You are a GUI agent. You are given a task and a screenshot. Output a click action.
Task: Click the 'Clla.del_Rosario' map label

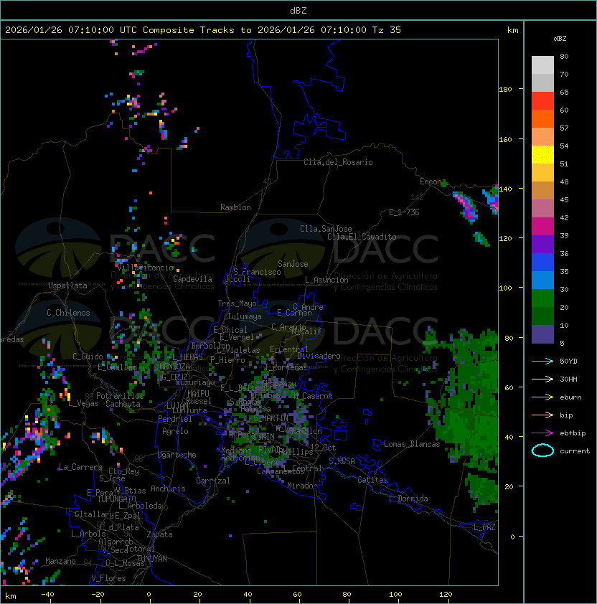[x=338, y=162]
